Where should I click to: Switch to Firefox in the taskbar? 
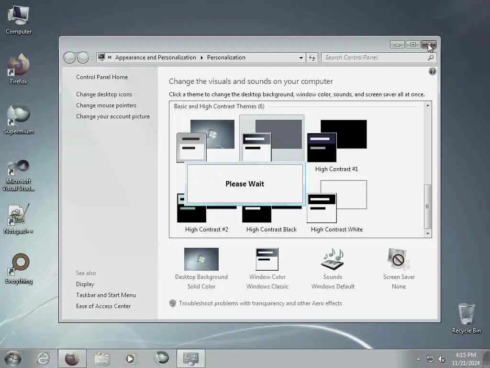(72, 358)
